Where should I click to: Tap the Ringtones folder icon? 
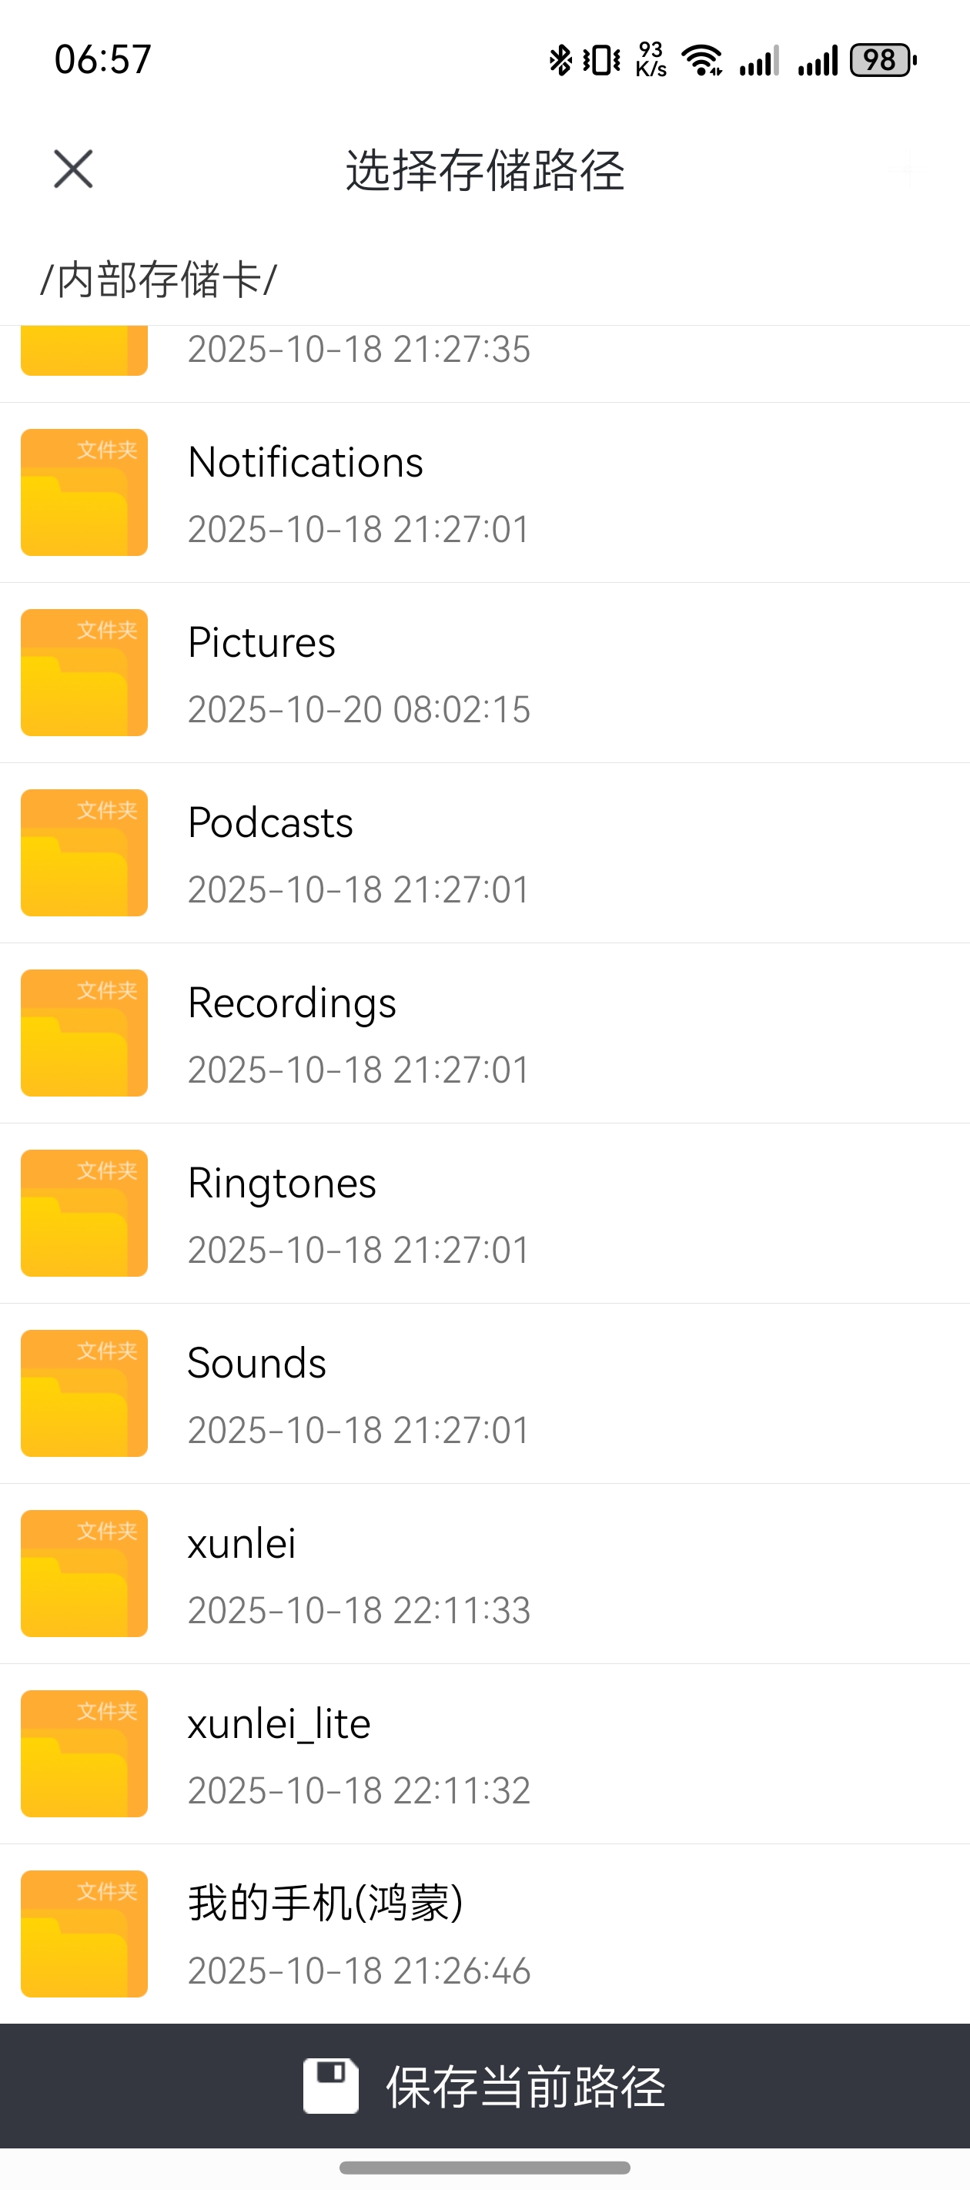(x=84, y=1213)
